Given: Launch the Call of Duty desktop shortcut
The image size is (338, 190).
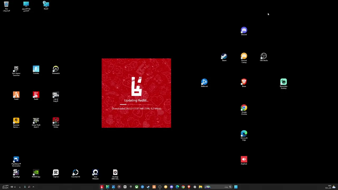Looking at the screenshot, I should [56, 97].
